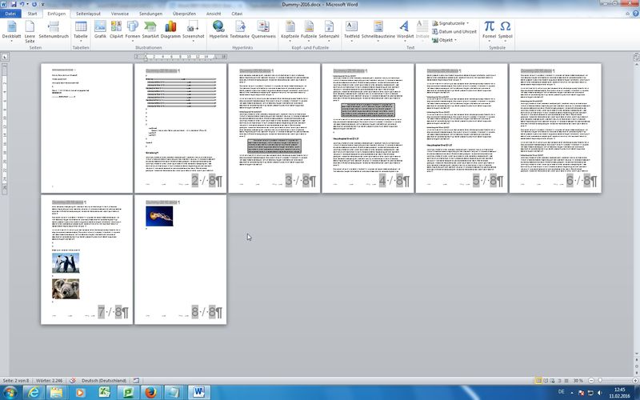Image resolution: width=640 pixels, height=400 pixels.
Task: Click Datum und Uhrzeit button
Action: tap(457, 32)
